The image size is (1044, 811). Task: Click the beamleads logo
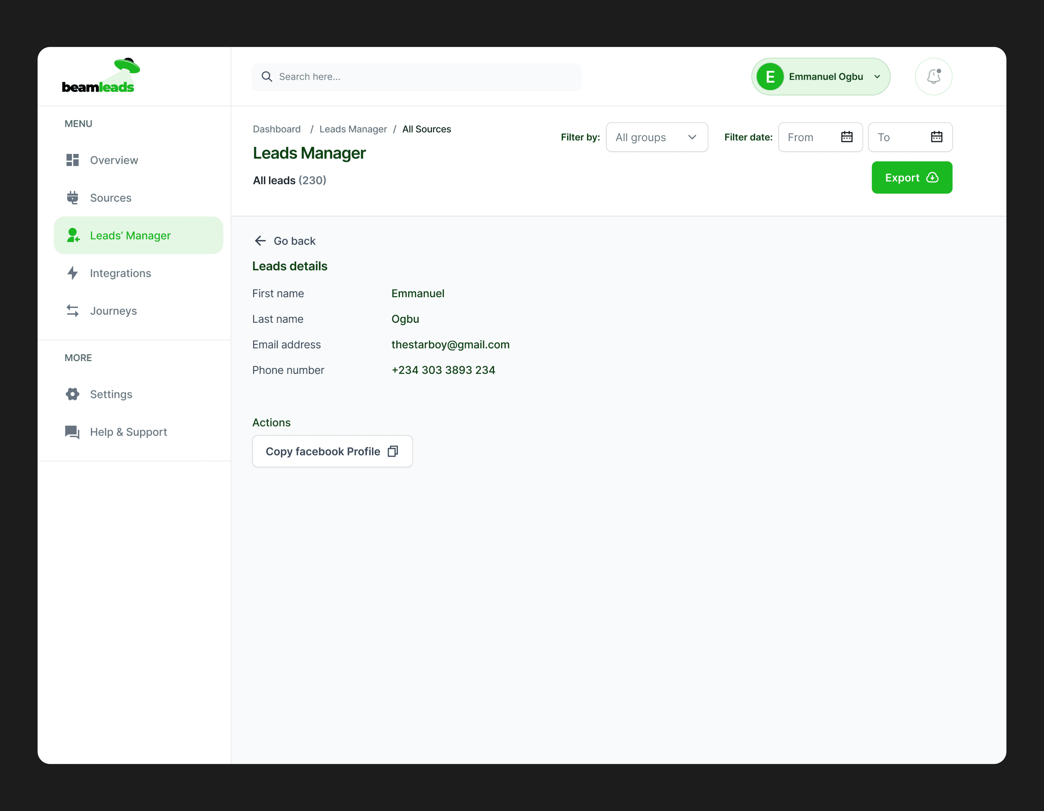[x=101, y=75]
